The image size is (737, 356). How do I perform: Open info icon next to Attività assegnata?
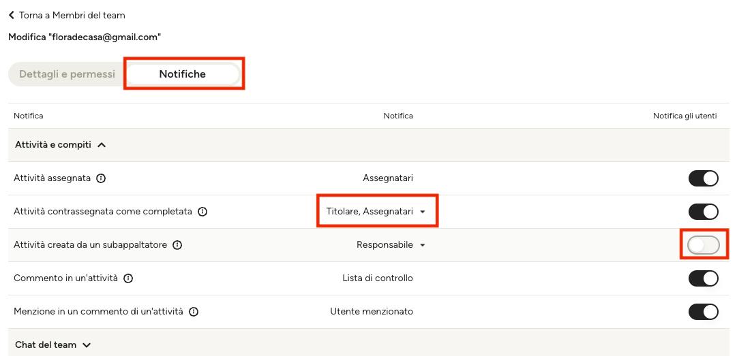pyautogui.click(x=101, y=178)
